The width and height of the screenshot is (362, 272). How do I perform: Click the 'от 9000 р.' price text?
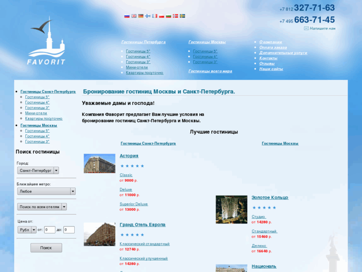(x=128, y=180)
